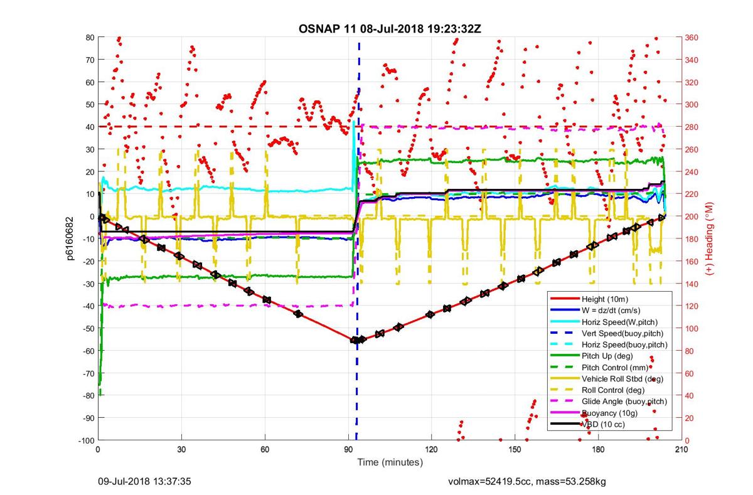Screen dimensions: 753x495
Task: Pick legend entry "Pitch Up (deg)"
Action: click(x=606, y=356)
